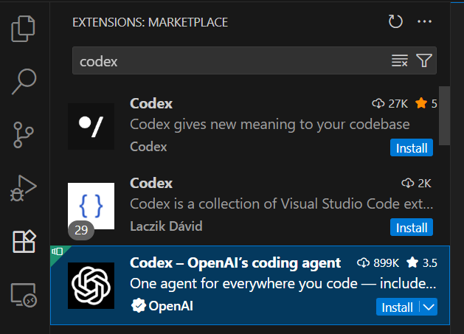Open the extensions filter menu

tap(423, 61)
